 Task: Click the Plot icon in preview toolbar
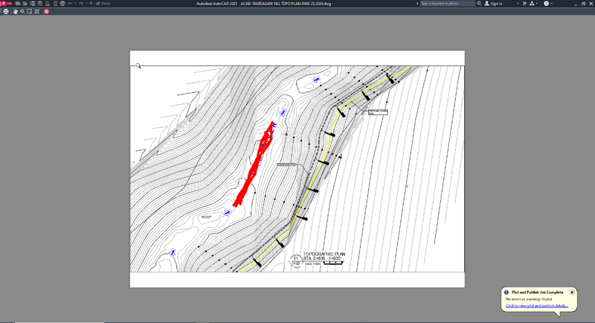tap(7, 11)
